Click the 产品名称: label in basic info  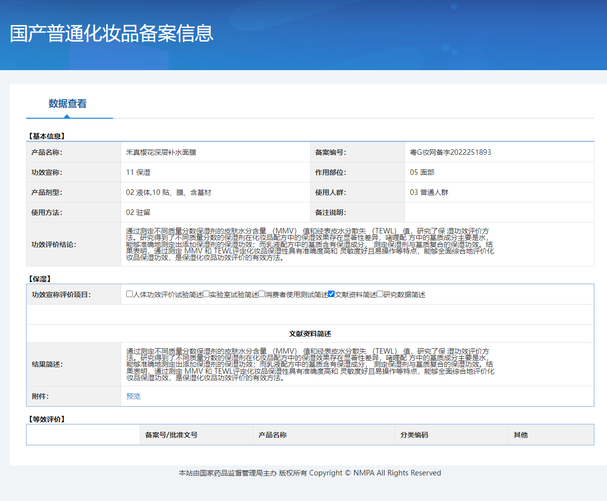(47, 152)
